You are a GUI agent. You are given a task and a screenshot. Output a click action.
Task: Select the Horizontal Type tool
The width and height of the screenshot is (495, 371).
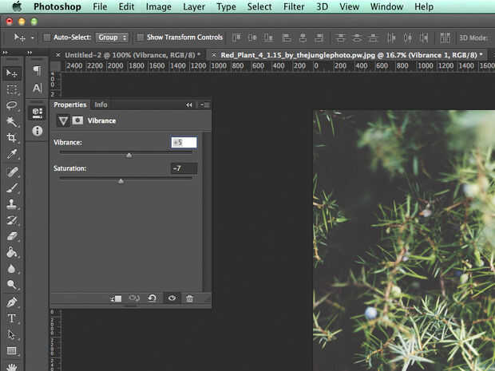point(12,318)
